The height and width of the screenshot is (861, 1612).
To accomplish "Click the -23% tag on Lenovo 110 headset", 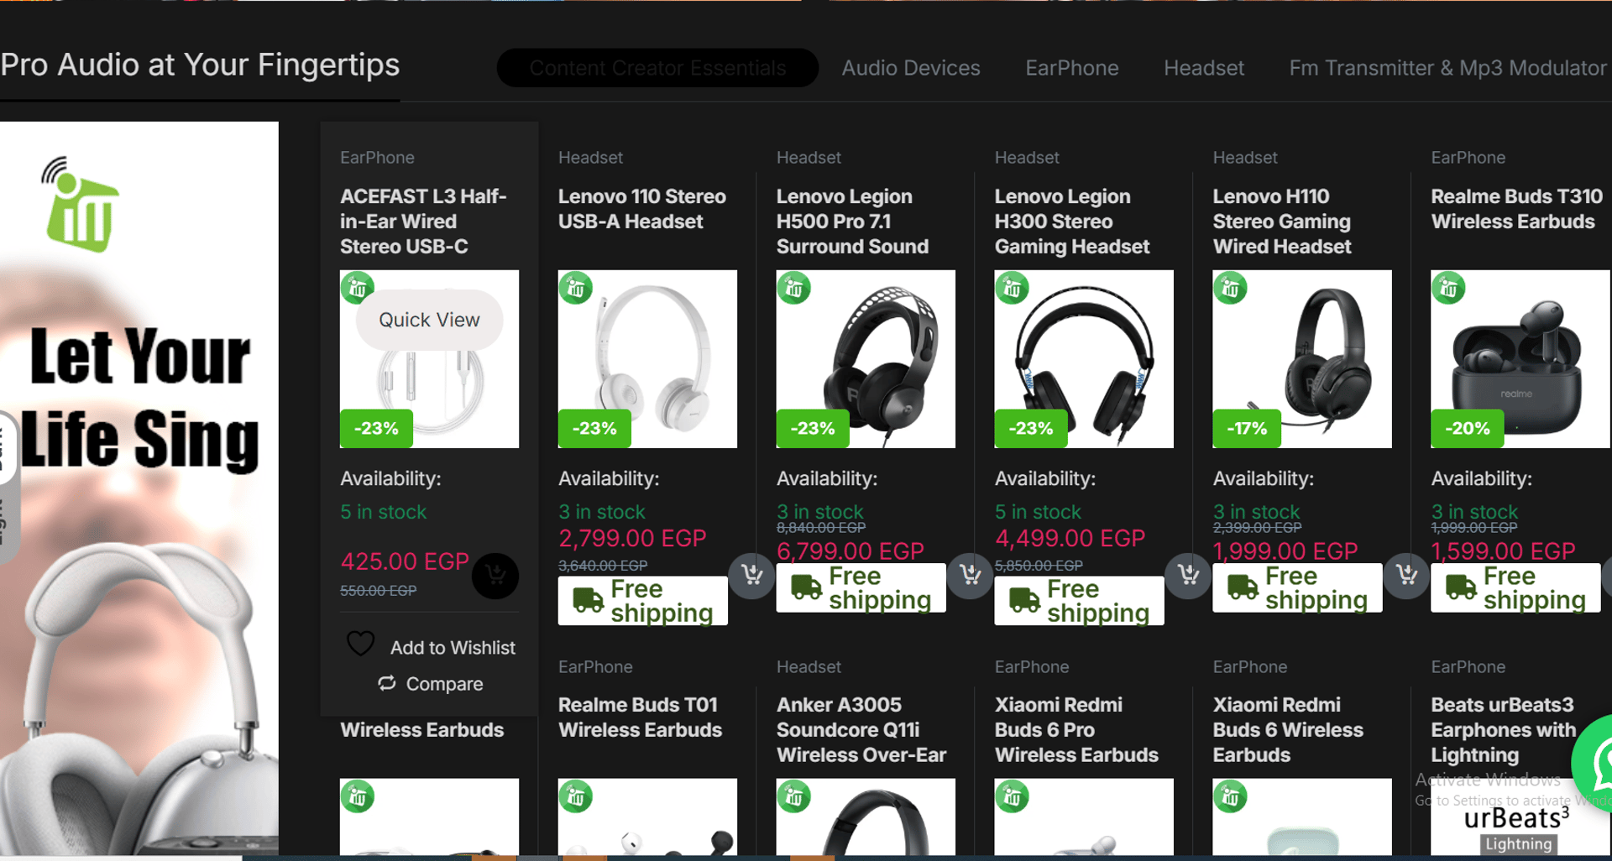I will [594, 428].
